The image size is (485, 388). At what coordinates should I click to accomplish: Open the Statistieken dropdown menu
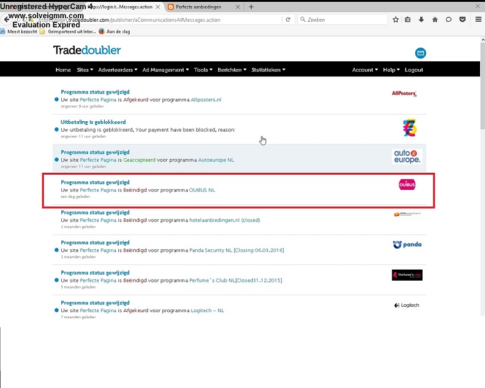click(268, 70)
